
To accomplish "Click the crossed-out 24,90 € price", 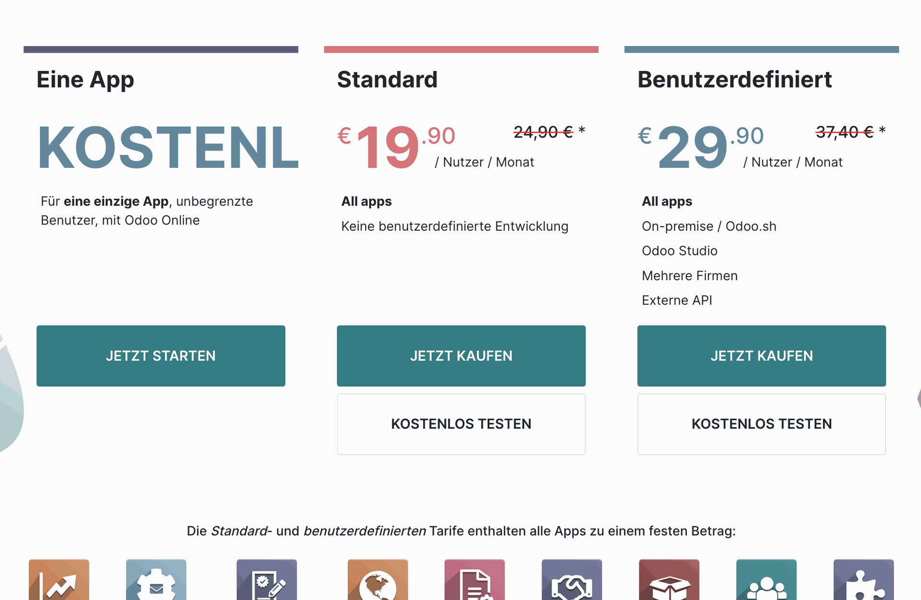I will tap(543, 132).
